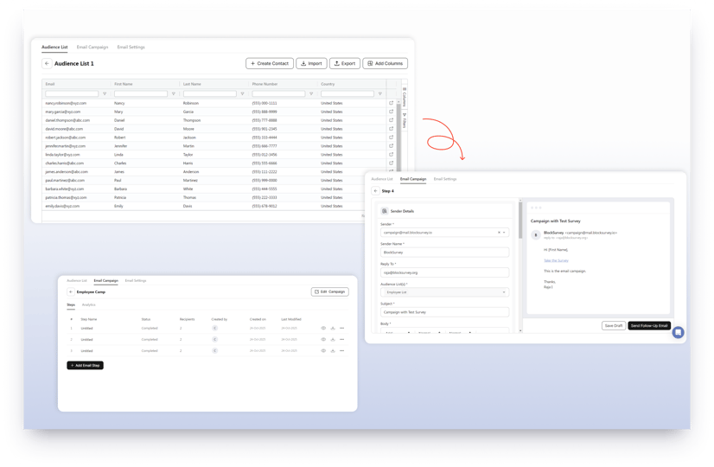Image resolution: width=714 pixels, height=467 pixels.
Task: Select the emily.davis@xyz.com email cell
Action: pos(62,206)
